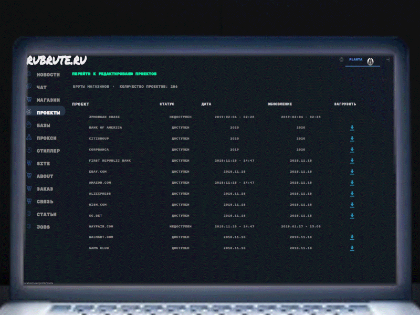Open the ABOUT sidebar item
Image resolution: width=420 pixels, height=315 pixels.
tap(45, 176)
